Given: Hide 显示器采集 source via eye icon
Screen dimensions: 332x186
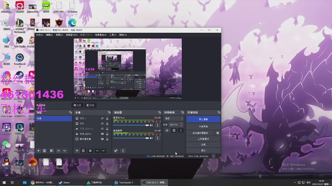Looking at the screenshot, I should tap(102, 139).
